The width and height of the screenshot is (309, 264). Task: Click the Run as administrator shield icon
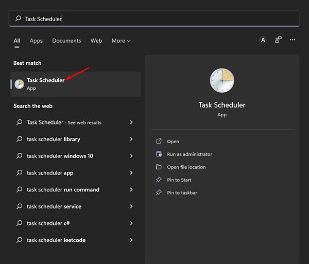(159, 154)
